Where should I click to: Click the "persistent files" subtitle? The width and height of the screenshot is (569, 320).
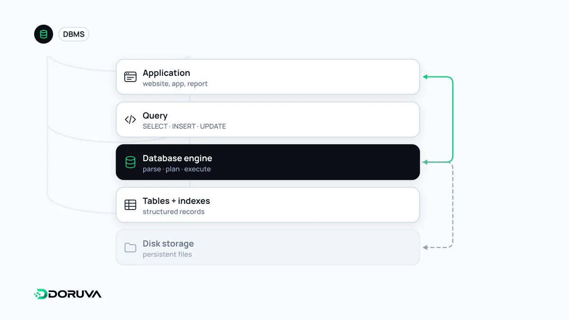167,255
